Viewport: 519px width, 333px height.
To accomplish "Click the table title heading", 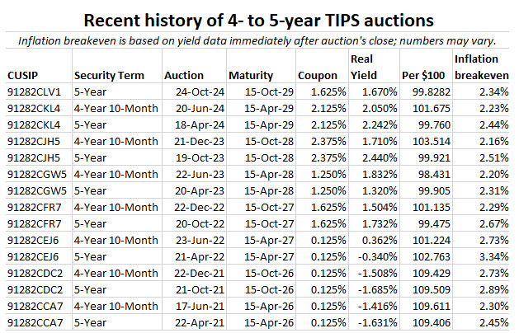I will (x=259, y=18).
